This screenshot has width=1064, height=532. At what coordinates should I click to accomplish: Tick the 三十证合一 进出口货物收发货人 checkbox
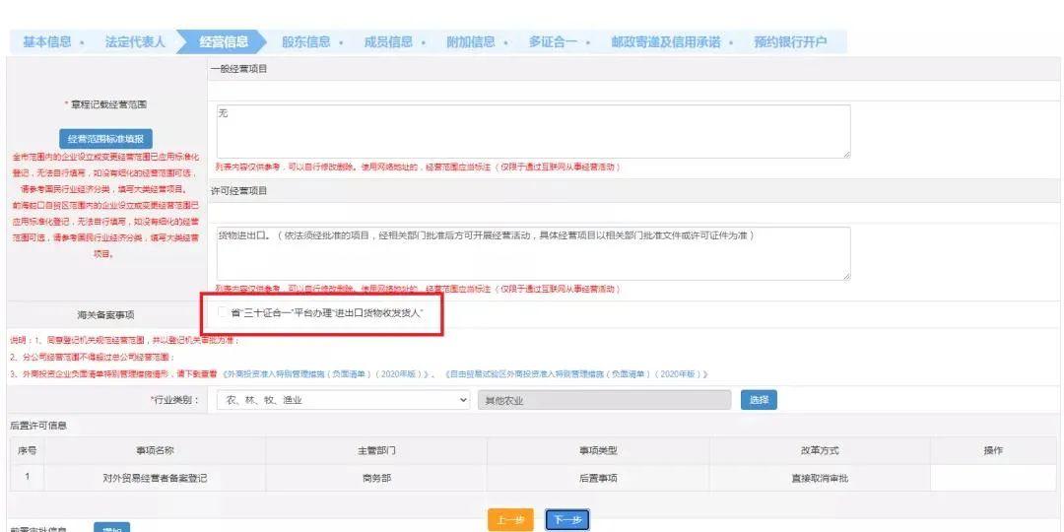pos(223,313)
